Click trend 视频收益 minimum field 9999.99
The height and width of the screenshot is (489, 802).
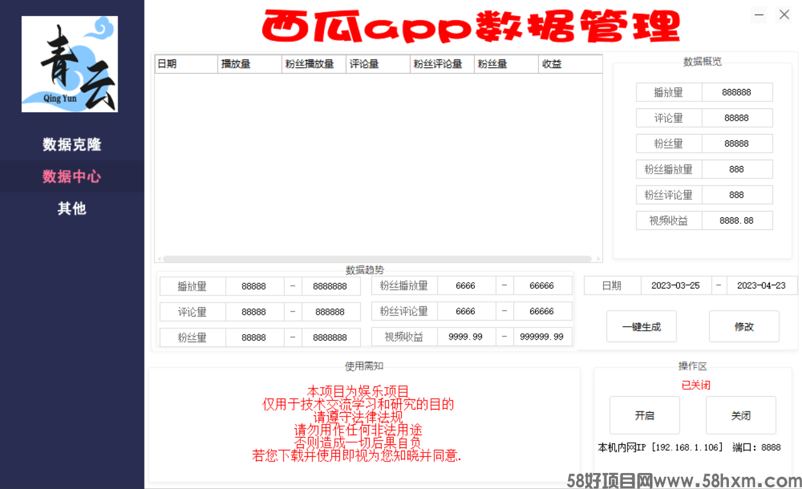coord(466,336)
